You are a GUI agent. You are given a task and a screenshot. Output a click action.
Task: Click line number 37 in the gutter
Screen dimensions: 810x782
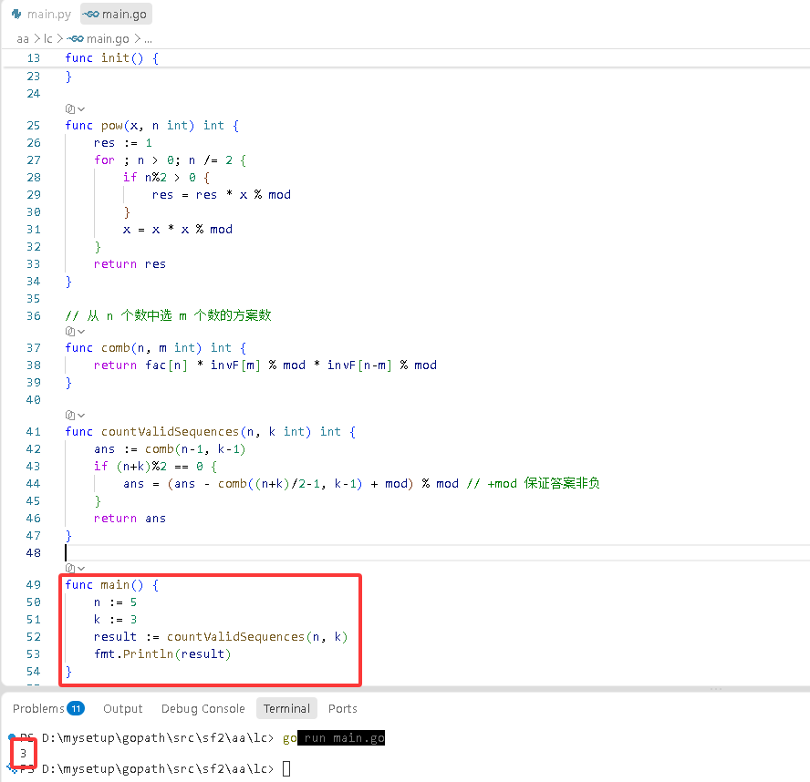tap(34, 348)
